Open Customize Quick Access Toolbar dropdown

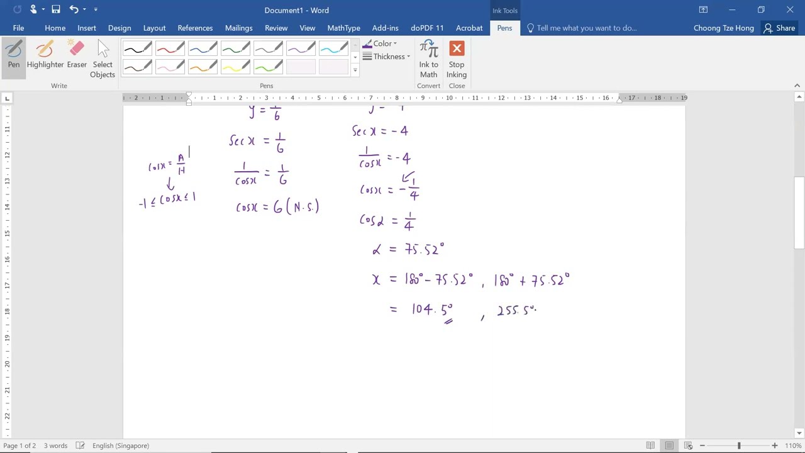click(96, 9)
